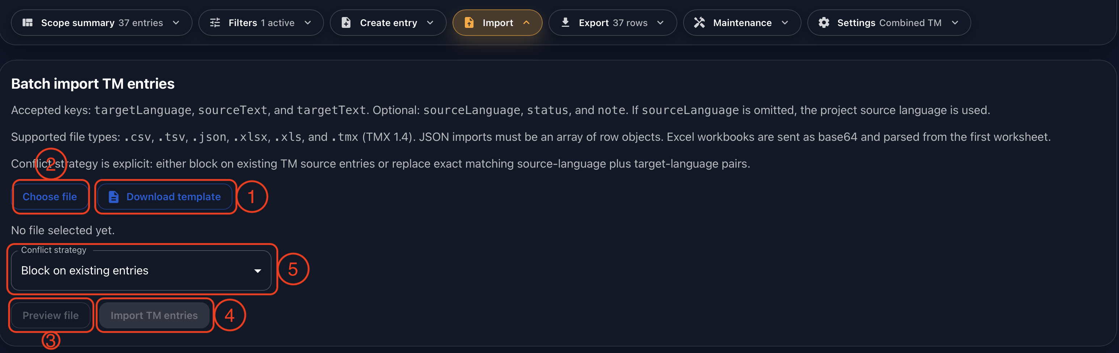Click the 'Conflict strategy' field label

pos(54,250)
